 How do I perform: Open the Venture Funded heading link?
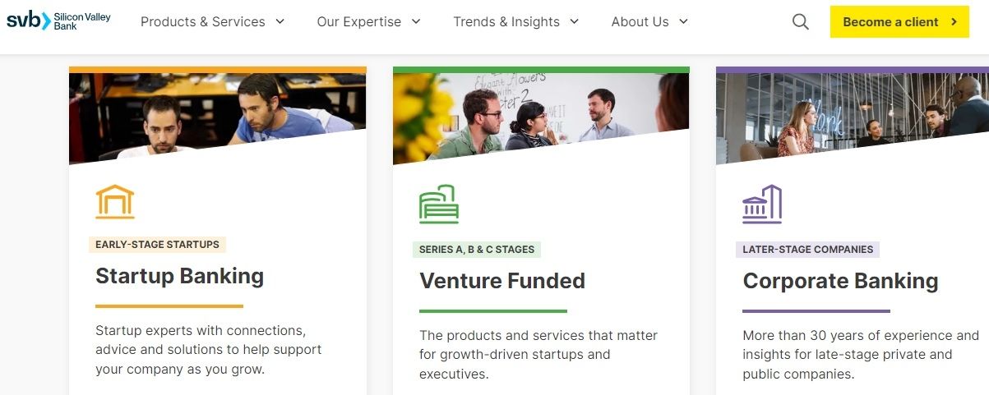pyautogui.click(x=502, y=281)
